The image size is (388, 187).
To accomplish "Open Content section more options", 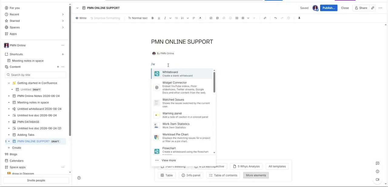I will point(63,67).
